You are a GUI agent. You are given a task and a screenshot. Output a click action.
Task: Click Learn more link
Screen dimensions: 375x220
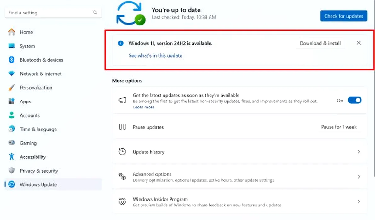tap(144, 107)
